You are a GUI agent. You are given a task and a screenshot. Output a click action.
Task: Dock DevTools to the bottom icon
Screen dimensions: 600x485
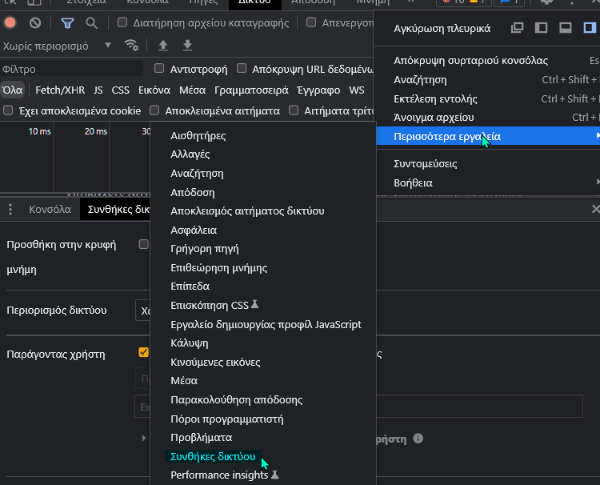coord(566,28)
